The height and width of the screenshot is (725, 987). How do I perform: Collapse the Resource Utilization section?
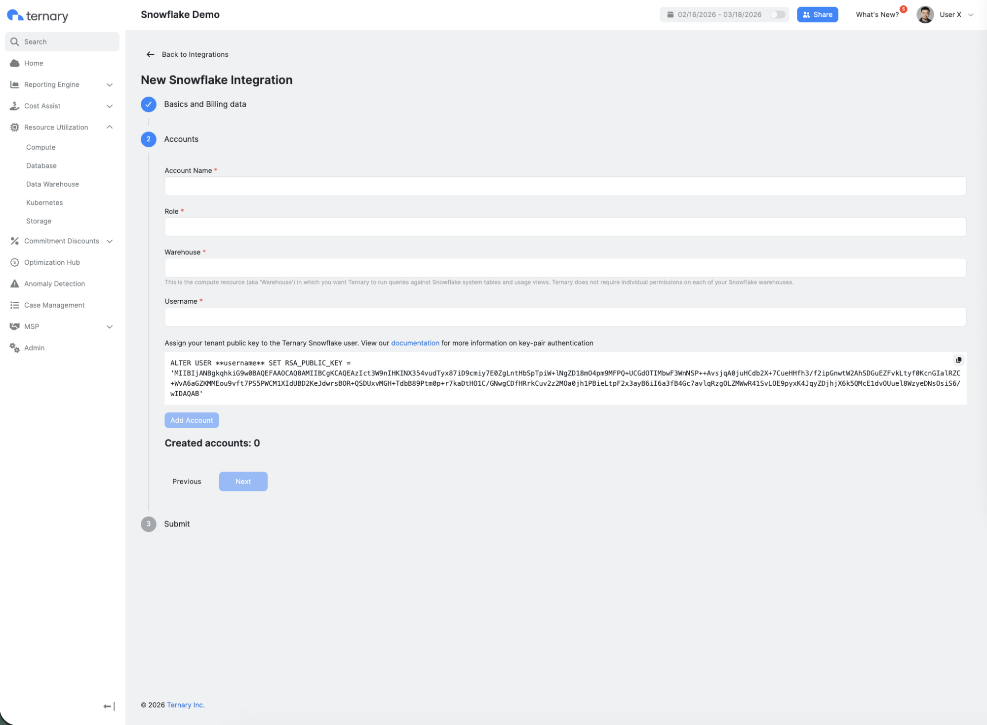point(110,127)
